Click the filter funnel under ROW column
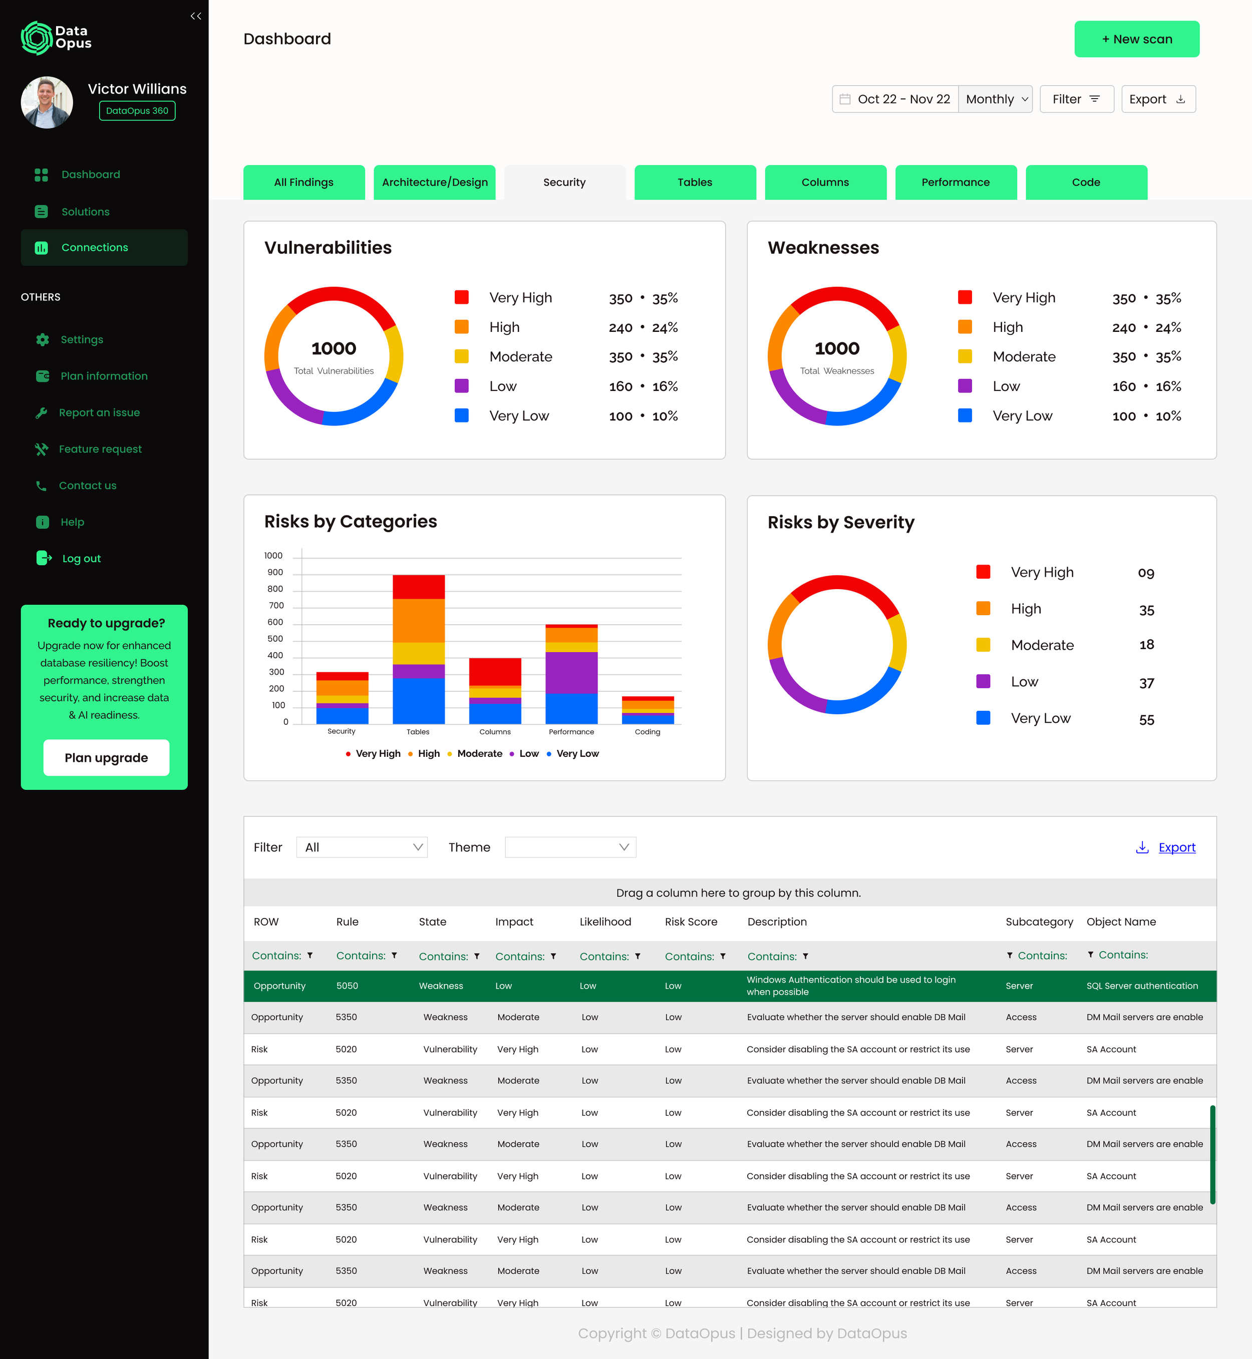This screenshot has width=1252, height=1359. 310,956
